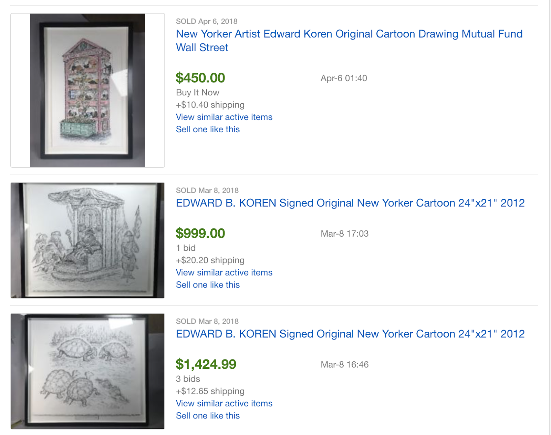Click the Buy It Now label
The image size is (551, 435).
(197, 93)
